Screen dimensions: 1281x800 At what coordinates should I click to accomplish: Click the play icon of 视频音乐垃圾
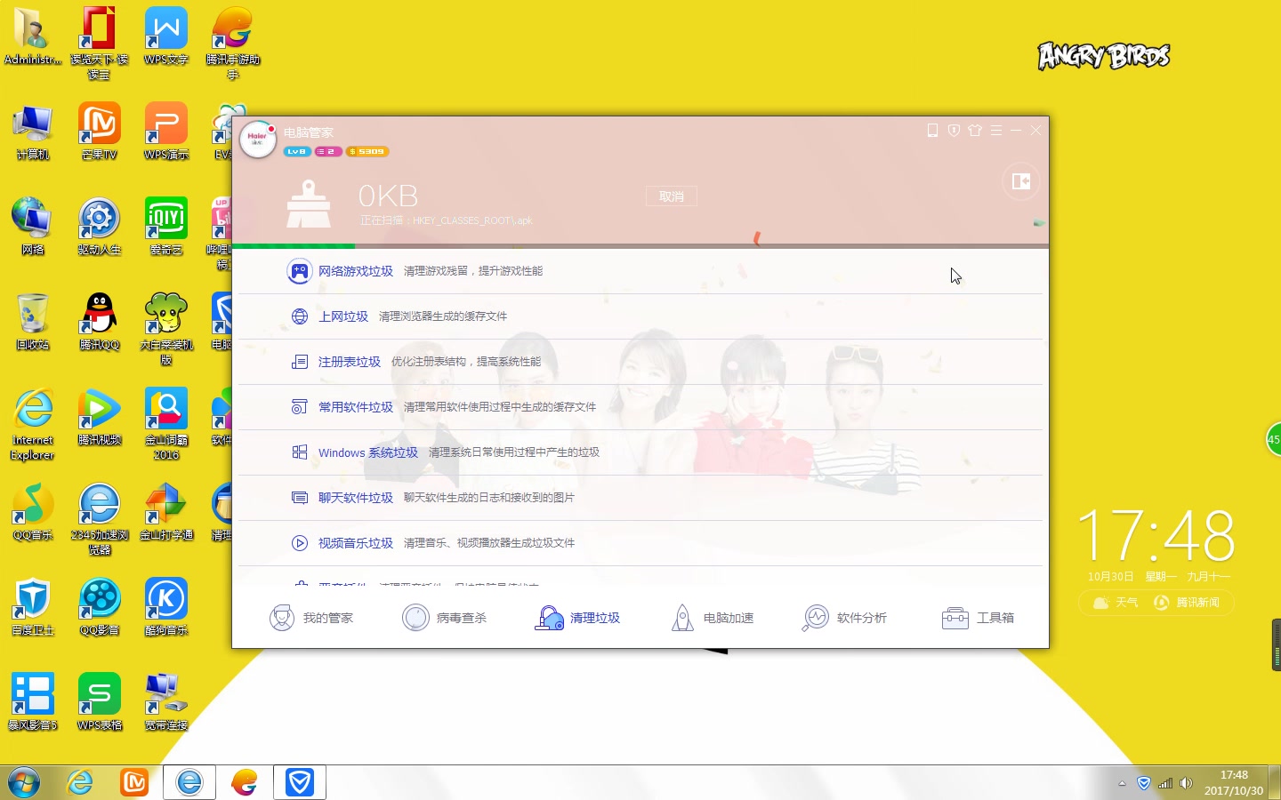tap(300, 543)
